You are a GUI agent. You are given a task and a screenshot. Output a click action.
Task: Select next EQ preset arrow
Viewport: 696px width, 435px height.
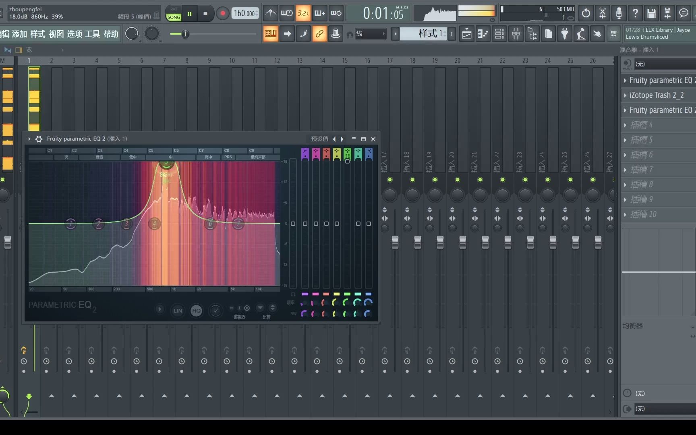click(342, 139)
